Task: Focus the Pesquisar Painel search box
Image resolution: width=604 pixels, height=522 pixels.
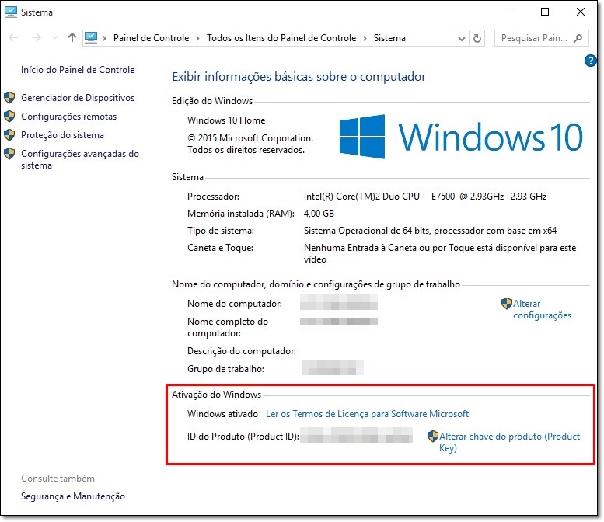Action: [541, 38]
